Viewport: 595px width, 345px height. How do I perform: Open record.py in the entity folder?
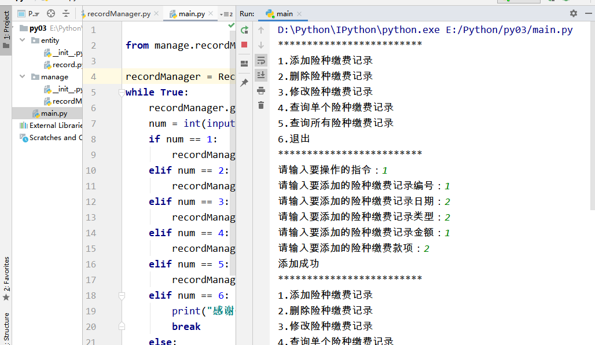coord(63,64)
